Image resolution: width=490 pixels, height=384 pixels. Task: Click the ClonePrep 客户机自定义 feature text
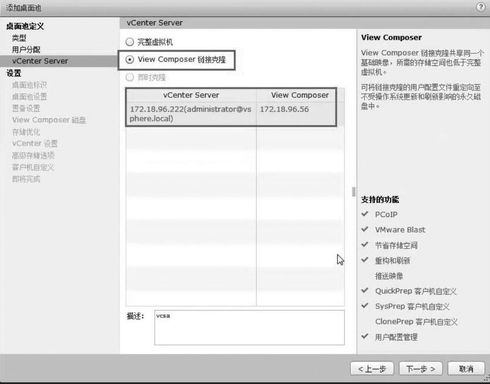[x=416, y=322]
